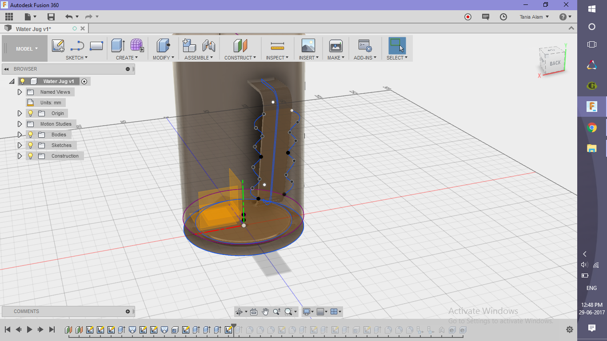Select the 2-Point Rectangle tool

[x=96, y=46]
